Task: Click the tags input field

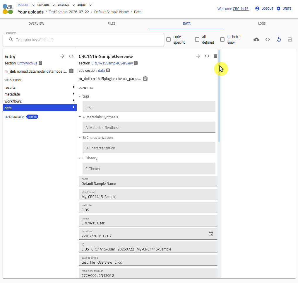Action: click(x=149, y=107)
